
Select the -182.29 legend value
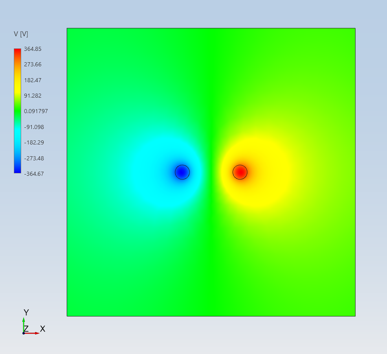(x=34, y=142)
